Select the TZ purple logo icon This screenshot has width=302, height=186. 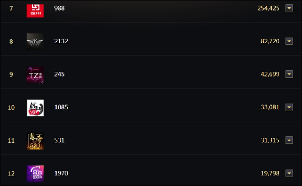(x=35, y=75)
